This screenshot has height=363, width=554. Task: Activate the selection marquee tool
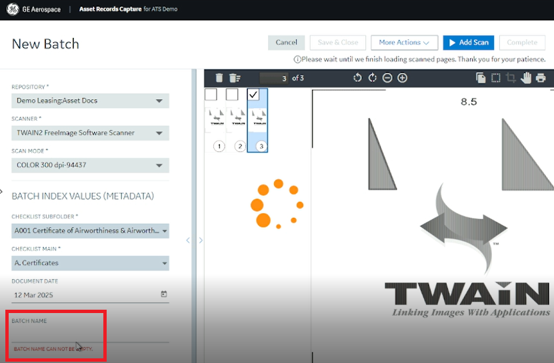tap(496, 78)
